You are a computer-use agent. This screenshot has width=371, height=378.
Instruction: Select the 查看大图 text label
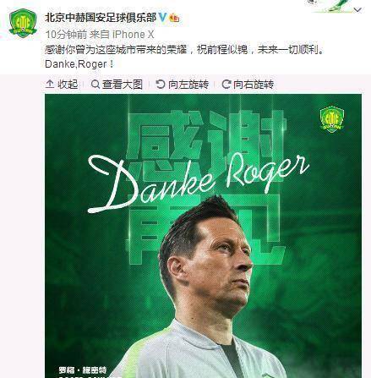pyautogui.click(x=123, y=84)
